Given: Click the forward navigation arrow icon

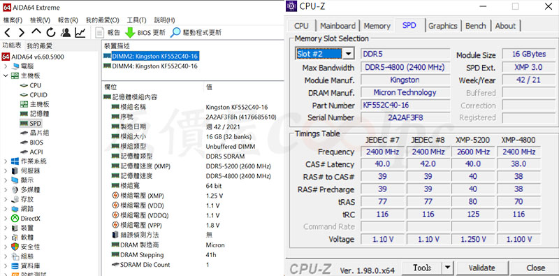Looking at the screenshot, I should 22,32.
